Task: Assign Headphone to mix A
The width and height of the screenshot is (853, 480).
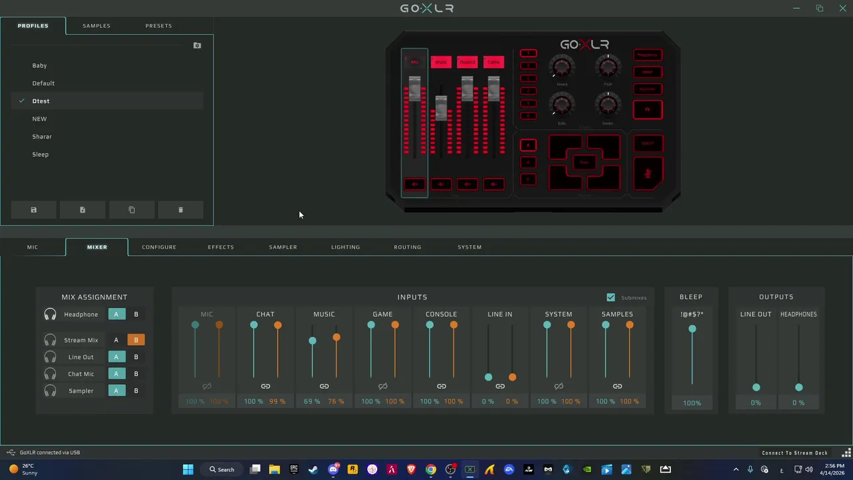Action: pos(116,314)
